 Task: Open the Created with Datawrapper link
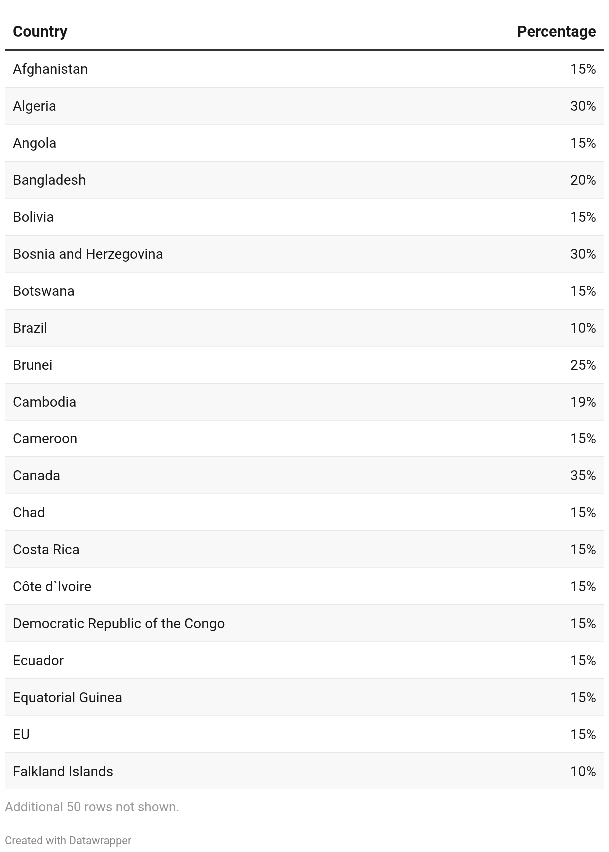[68, 840]
